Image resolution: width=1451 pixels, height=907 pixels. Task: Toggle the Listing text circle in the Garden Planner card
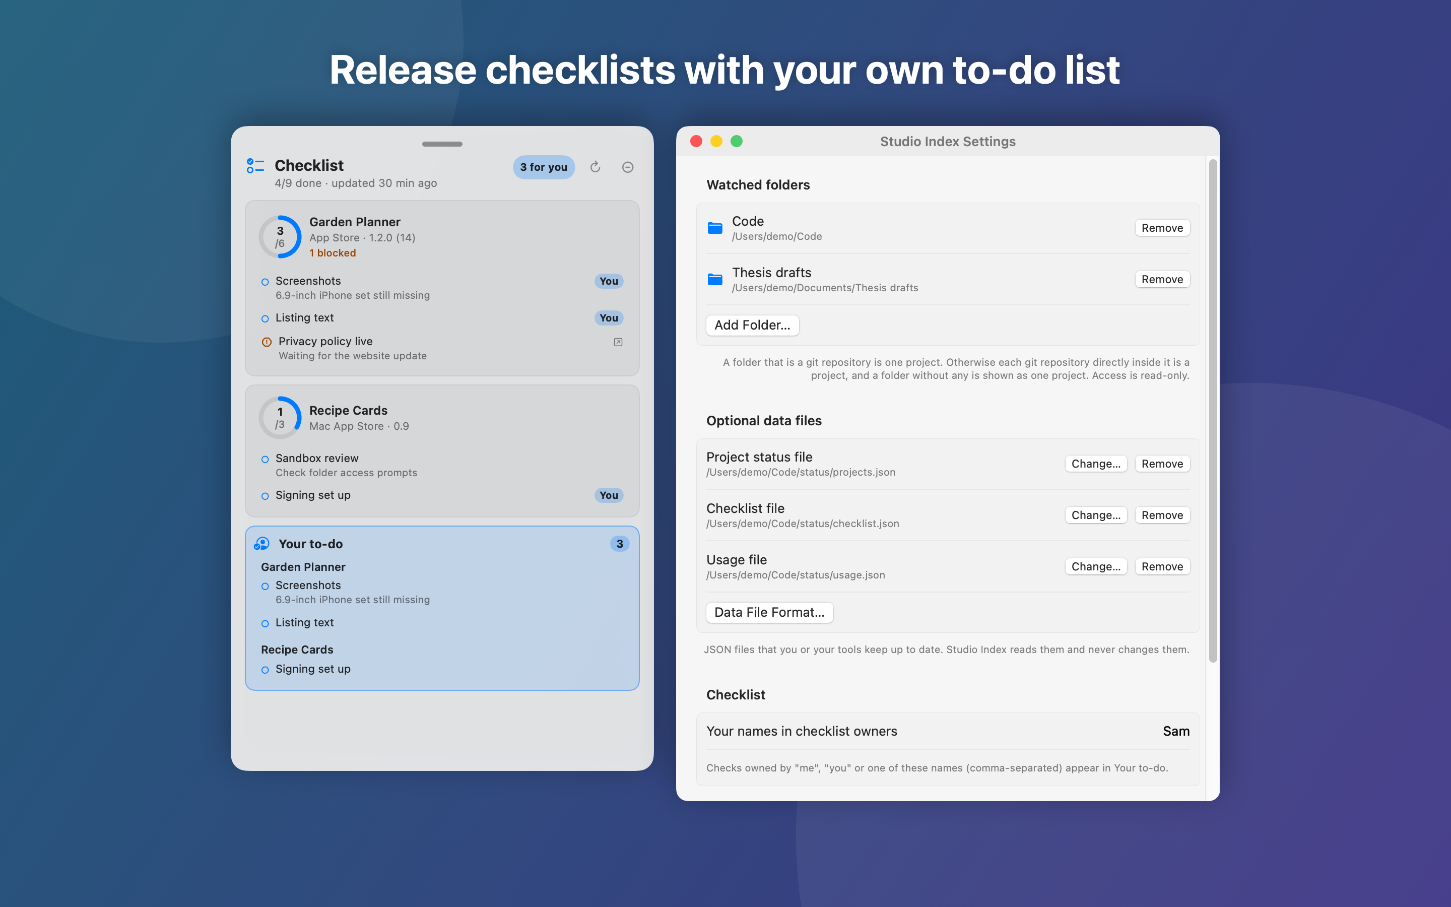click(265, 318)
